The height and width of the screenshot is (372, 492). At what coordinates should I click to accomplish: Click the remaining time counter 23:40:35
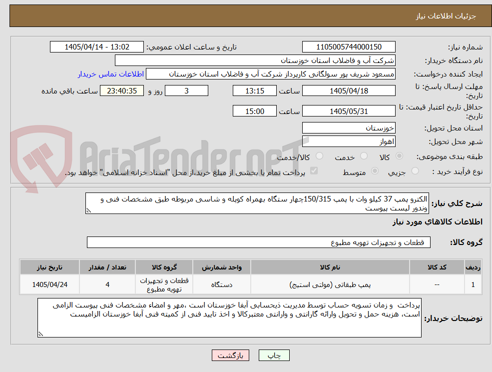(x=122, y=91)
